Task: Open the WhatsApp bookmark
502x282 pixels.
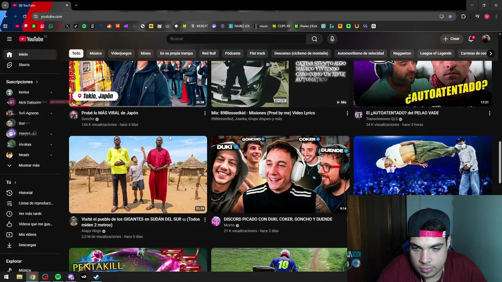Action: pyautogui.click(x=51, y=26)
